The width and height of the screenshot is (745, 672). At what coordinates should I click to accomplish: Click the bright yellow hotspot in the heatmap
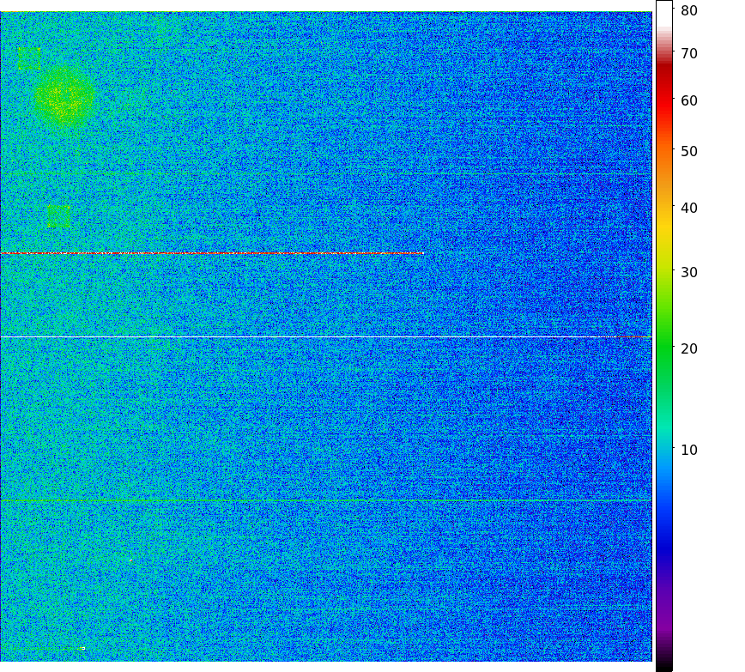pos(58,98)
